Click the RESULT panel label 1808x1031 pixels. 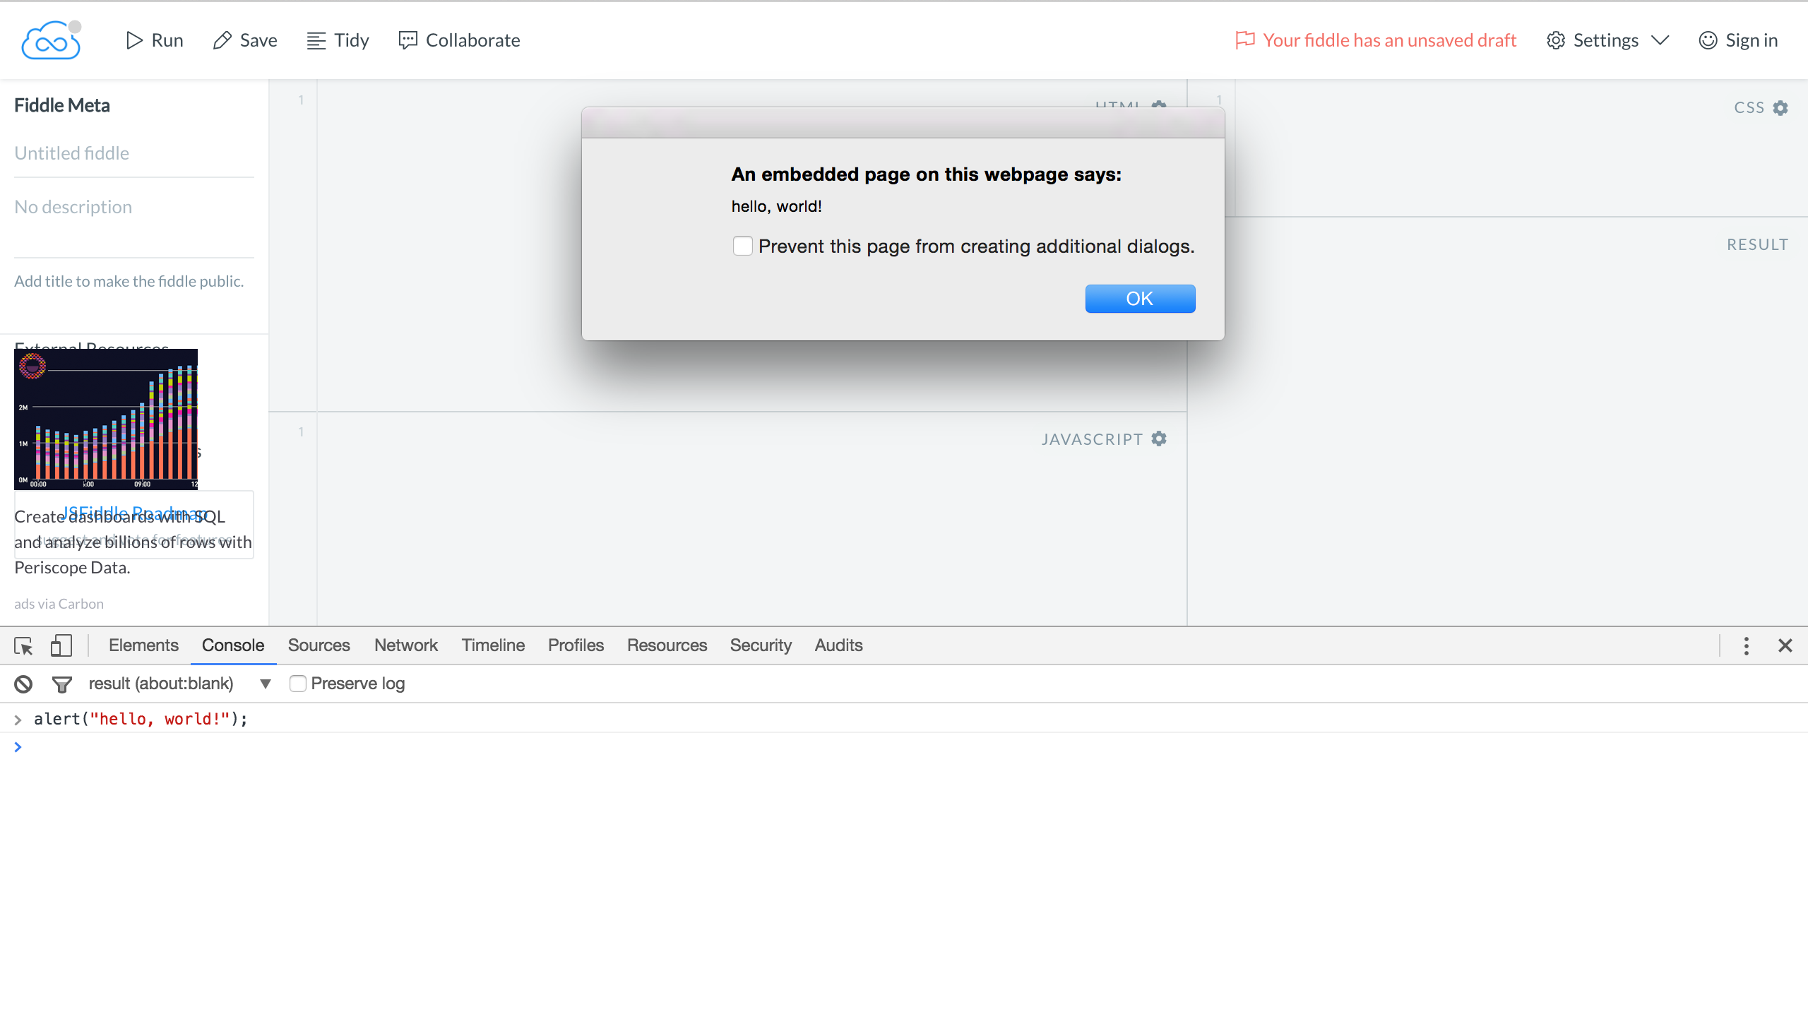[x=1757, y=244]
